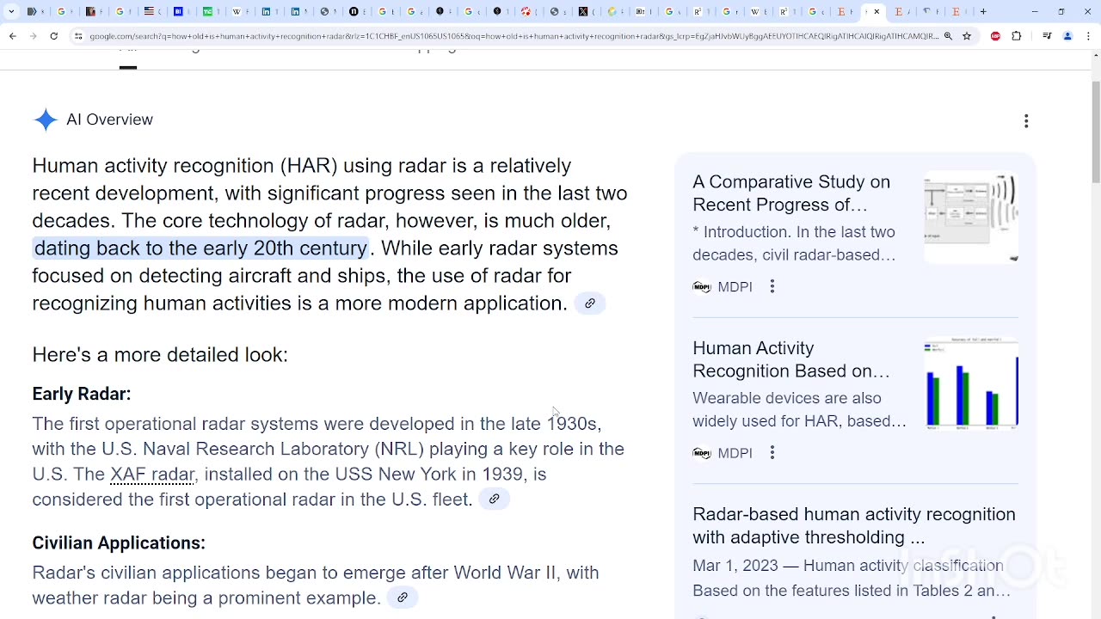Open options menu for second MDPI source
This screenshot has width=1101, height=619.
pos(772,453)
